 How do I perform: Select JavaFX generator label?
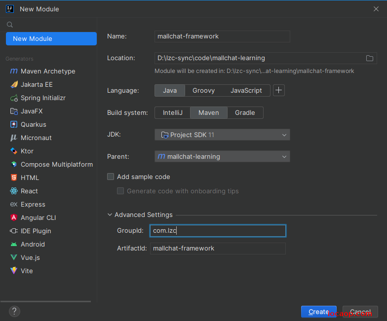(x=32, y=111)
